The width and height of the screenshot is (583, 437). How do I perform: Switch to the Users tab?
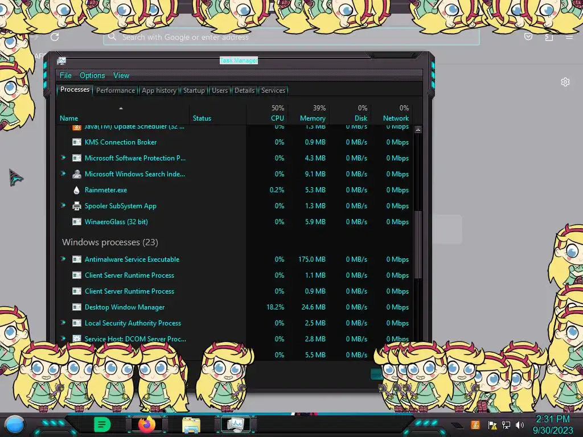pos(219,90)
